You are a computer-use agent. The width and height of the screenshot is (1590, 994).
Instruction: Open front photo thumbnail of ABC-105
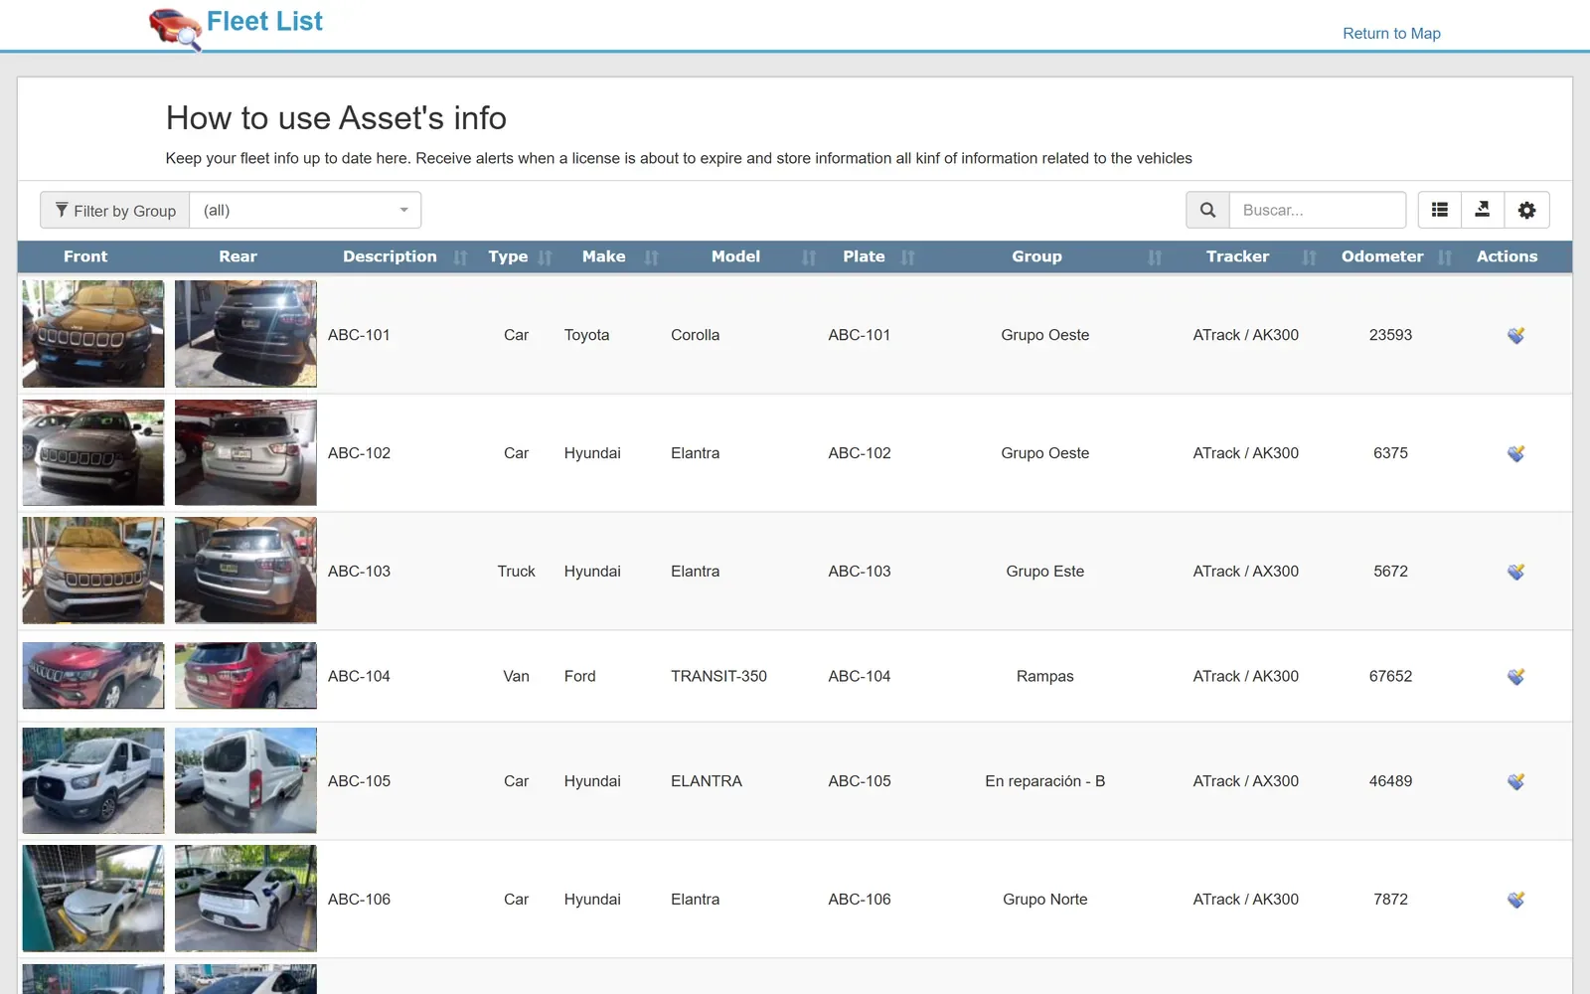tap(93, 780)
